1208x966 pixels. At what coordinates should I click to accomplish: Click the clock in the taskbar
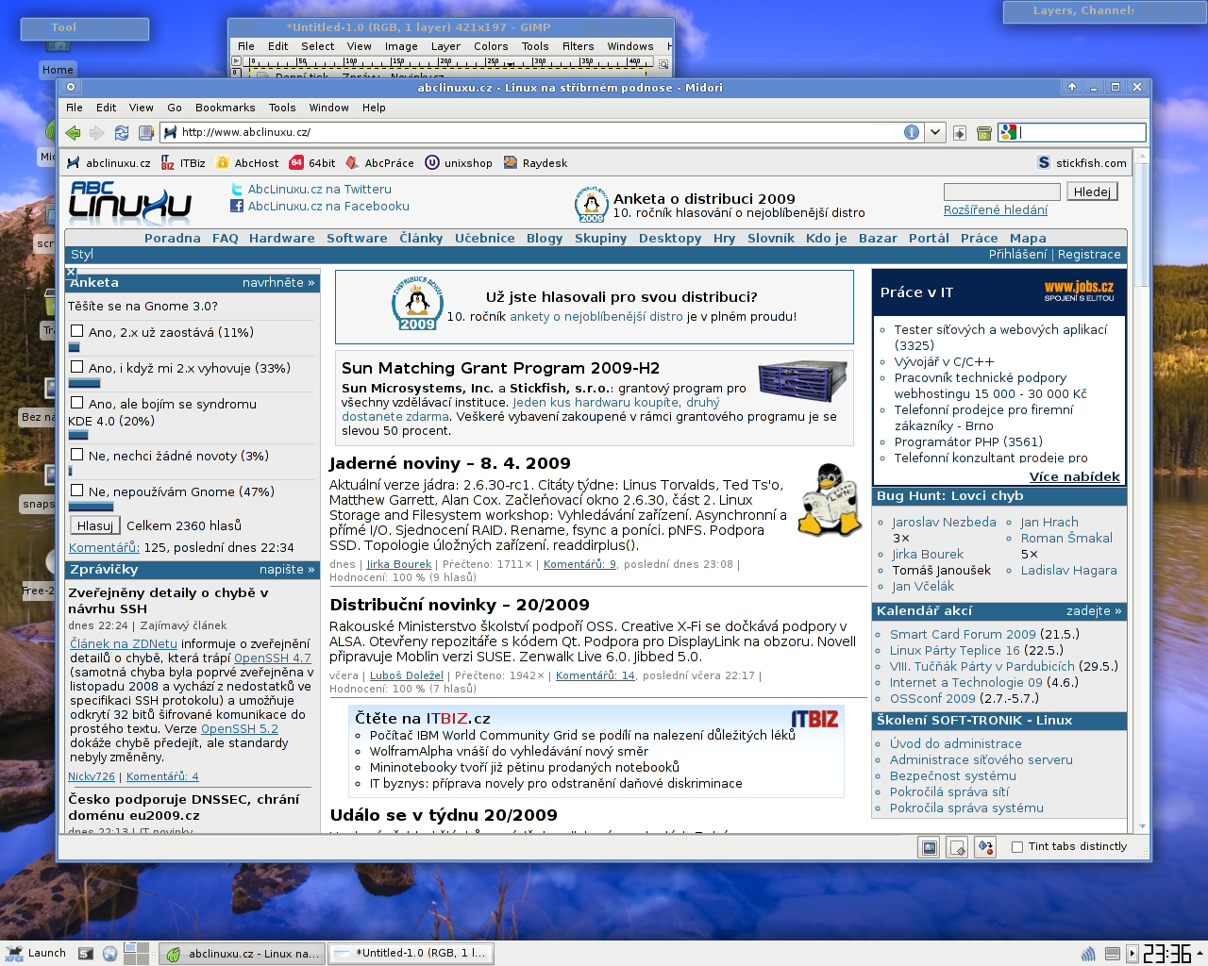point(1167,954)
